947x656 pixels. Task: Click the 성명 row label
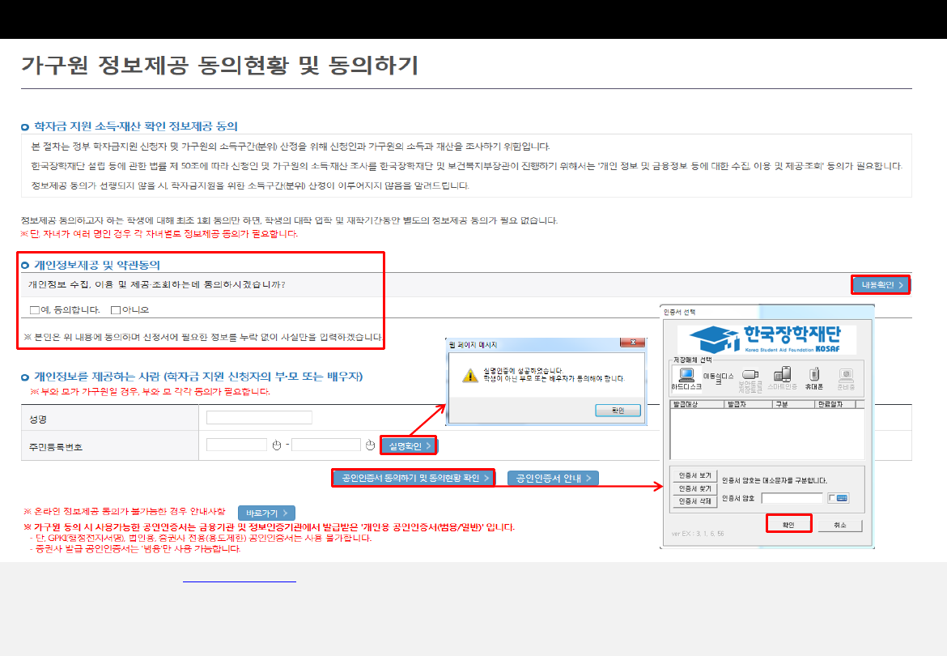[x=38, y=419]
